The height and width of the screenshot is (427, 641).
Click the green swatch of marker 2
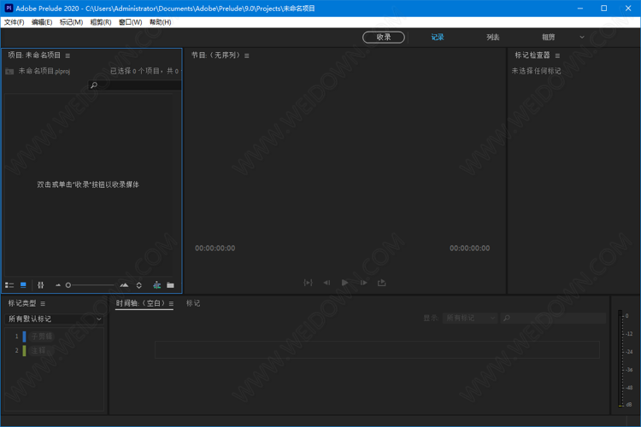pos(24,351)
